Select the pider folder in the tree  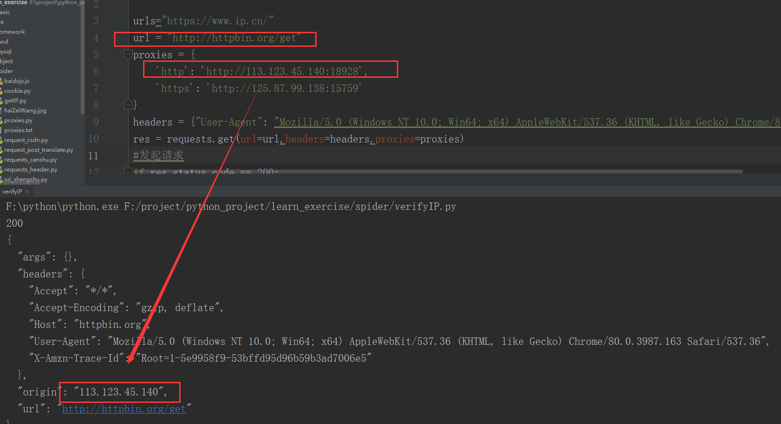[7, 71]
